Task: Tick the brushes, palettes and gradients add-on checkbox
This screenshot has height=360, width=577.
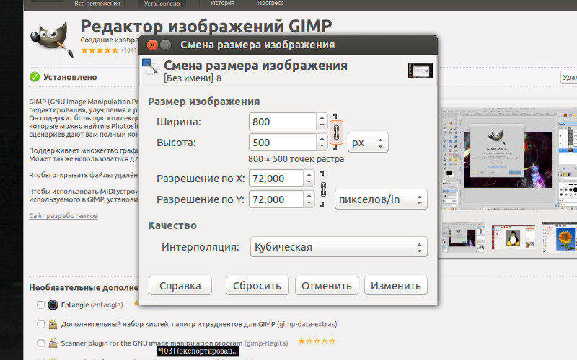Action: (41, 324)
